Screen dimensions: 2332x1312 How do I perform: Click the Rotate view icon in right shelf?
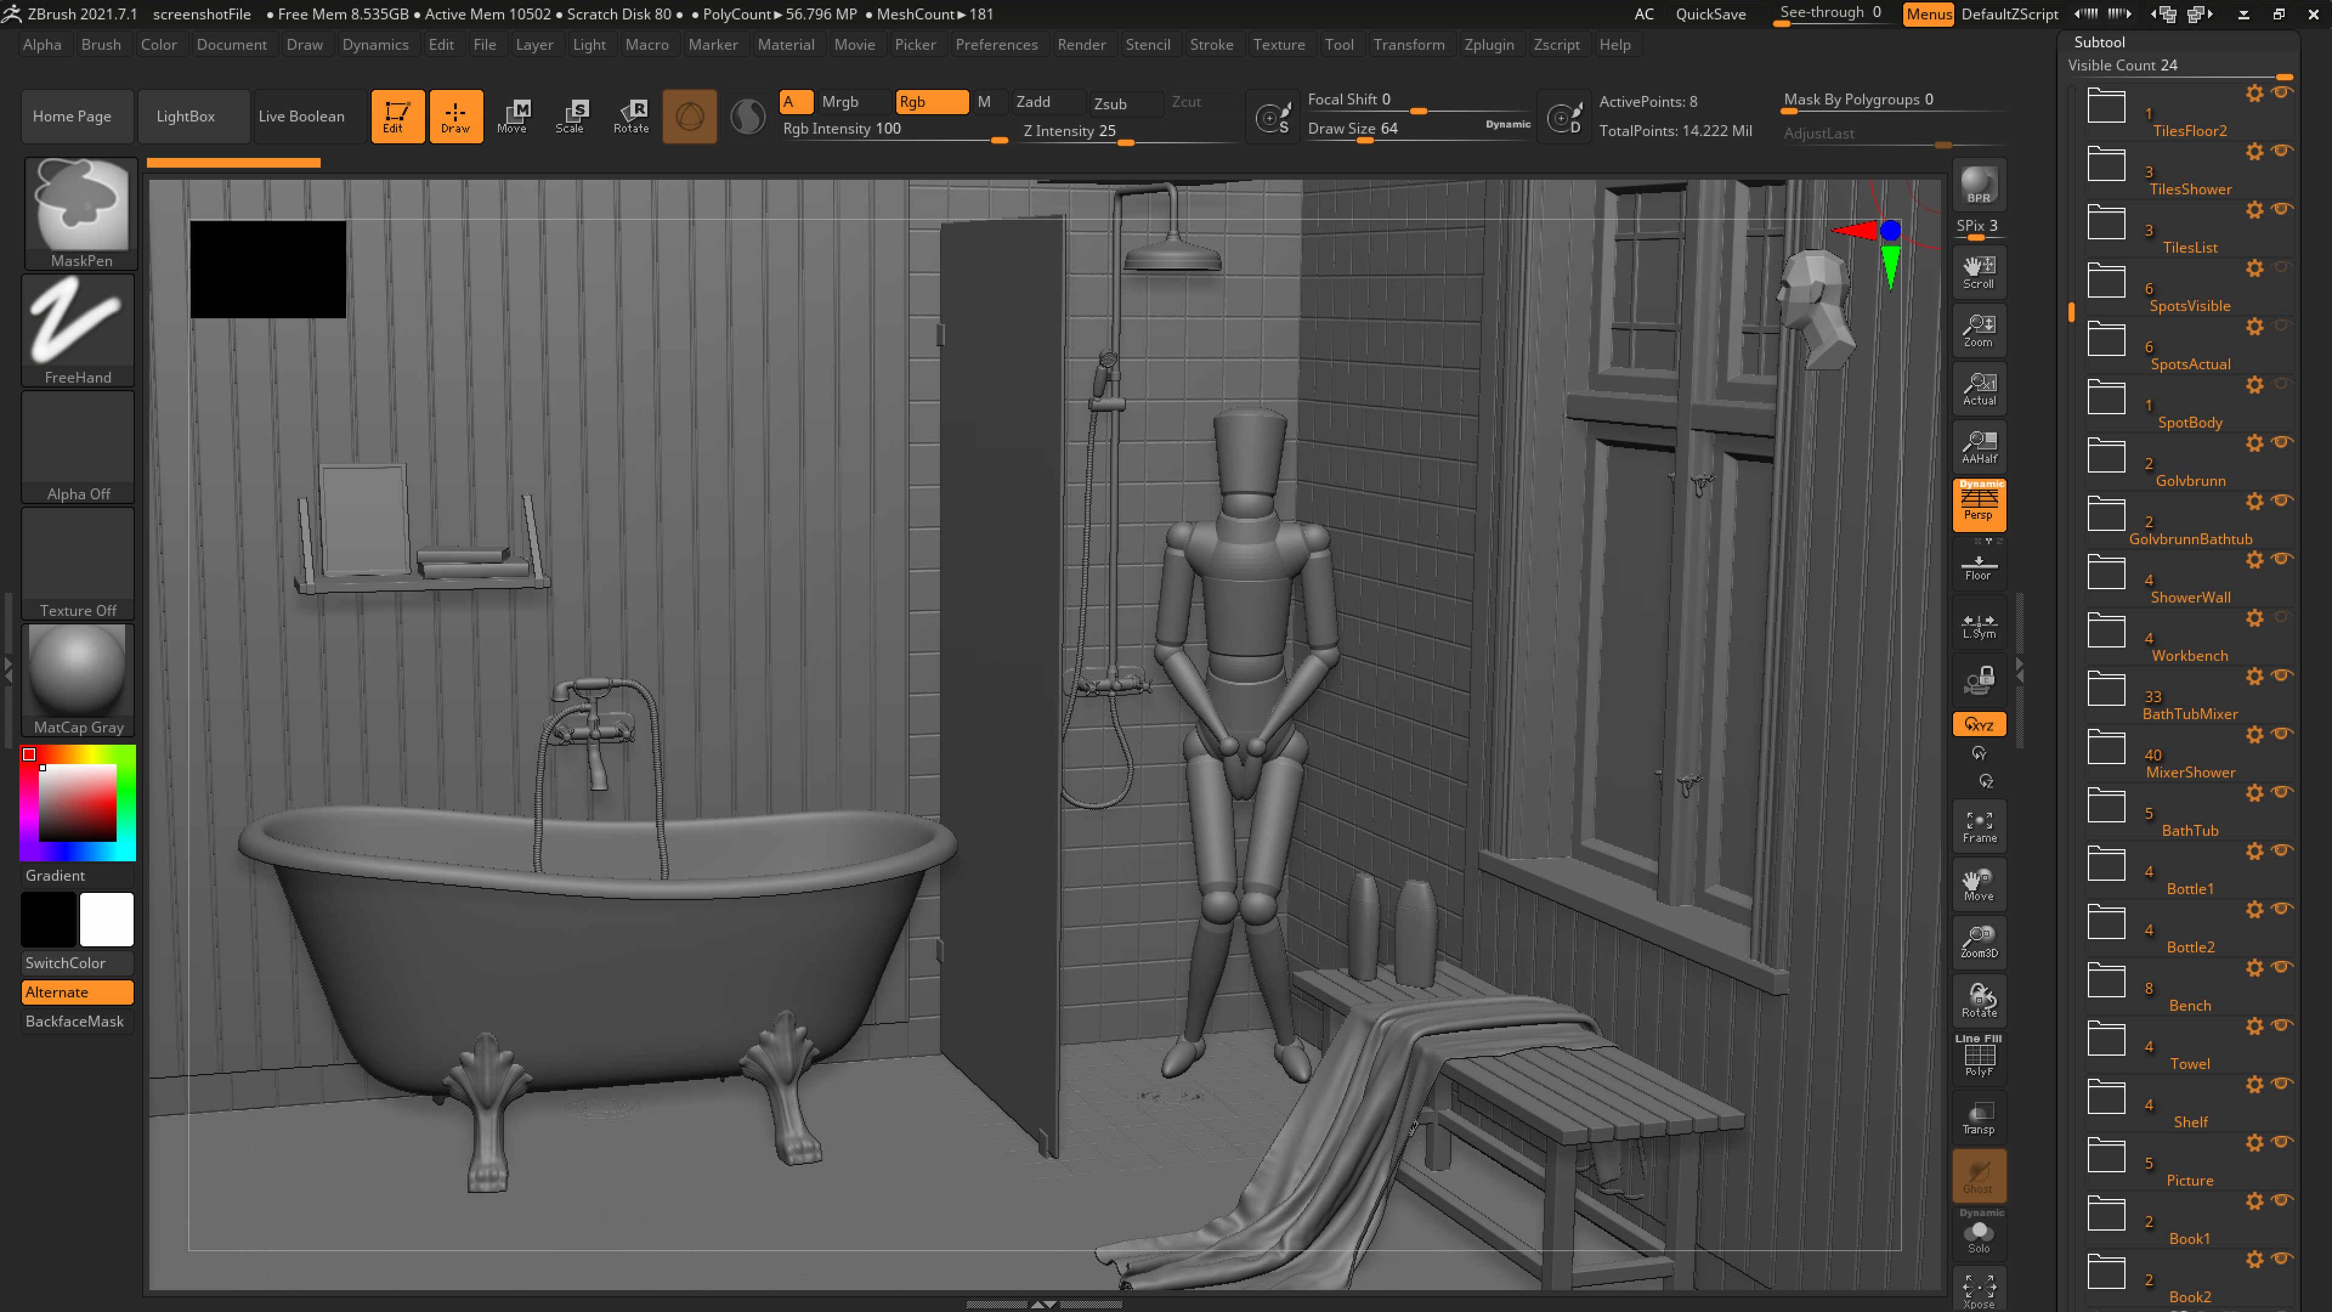point(1979,1000)
